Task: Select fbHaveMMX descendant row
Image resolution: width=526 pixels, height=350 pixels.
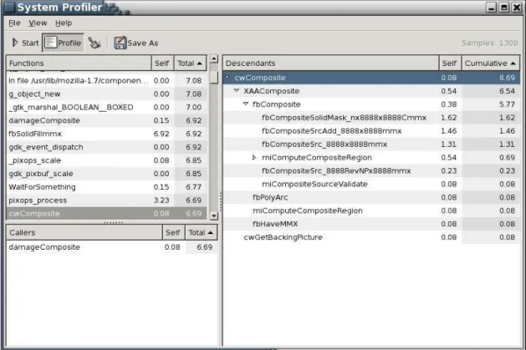Action: 371,224
